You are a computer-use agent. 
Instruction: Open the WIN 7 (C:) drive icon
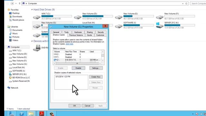click(37, 17)
